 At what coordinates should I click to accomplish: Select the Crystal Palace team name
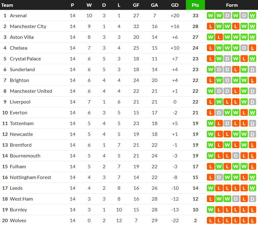click(25, 59)
